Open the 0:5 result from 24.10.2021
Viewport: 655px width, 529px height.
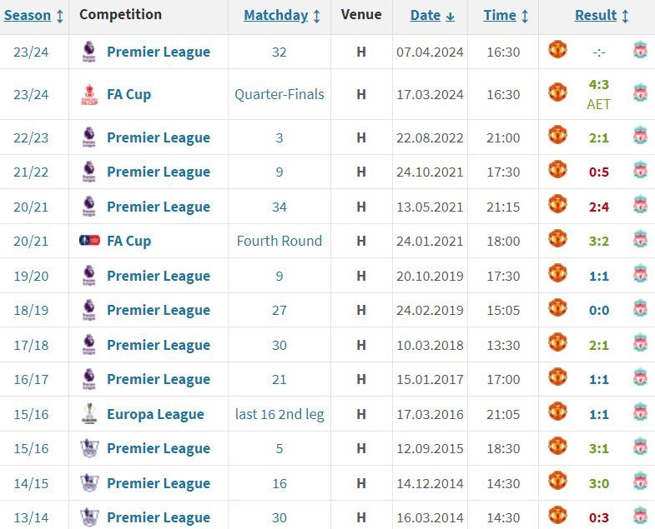tap(598, 172)
